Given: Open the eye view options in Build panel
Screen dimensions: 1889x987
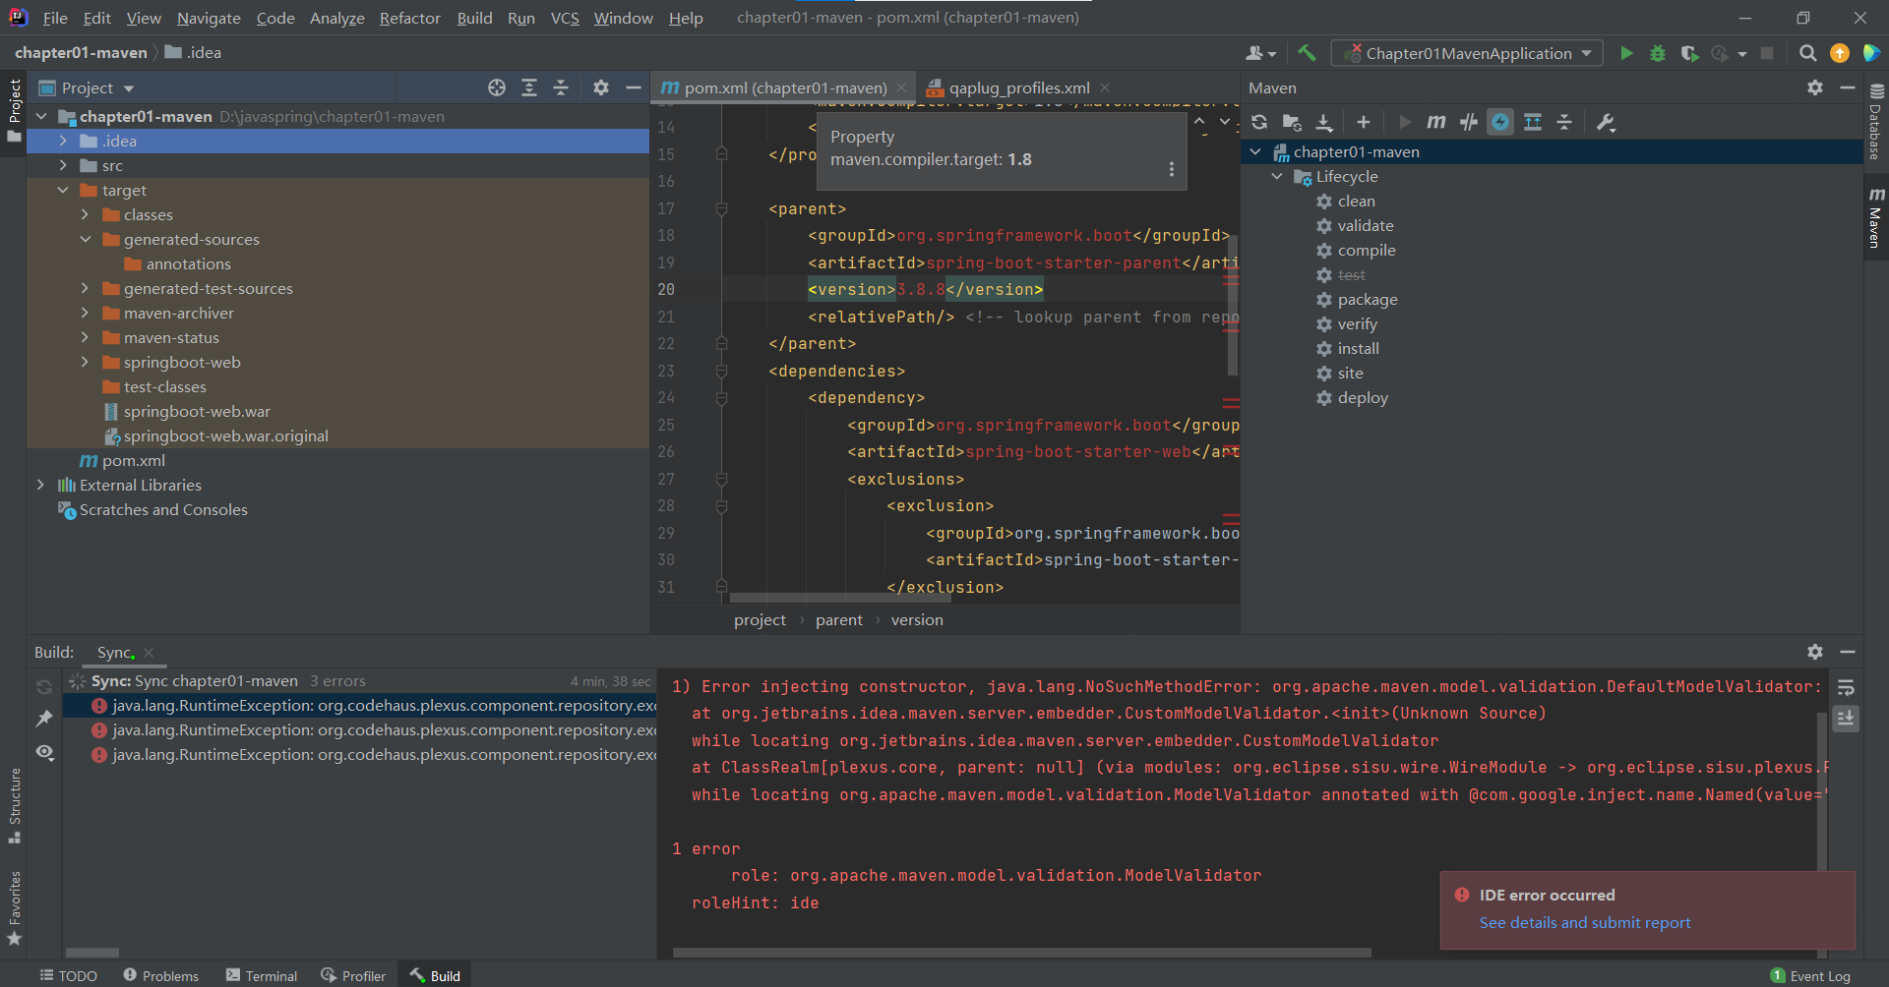Looking at the screenshot, I should pos(44,752).
